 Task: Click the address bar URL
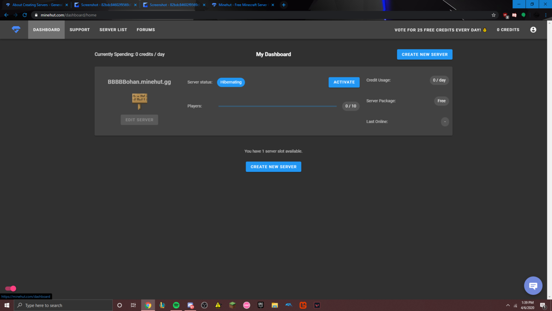pos(69,15)
